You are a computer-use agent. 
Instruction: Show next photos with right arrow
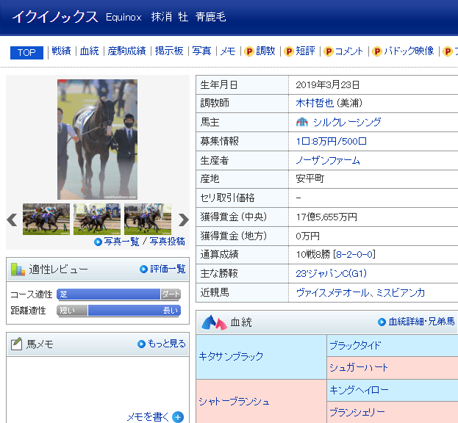coord(184,220)
